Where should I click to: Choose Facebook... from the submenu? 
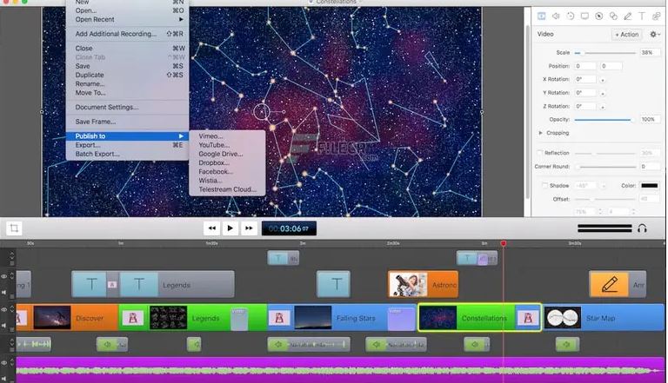tap(216, 172)
